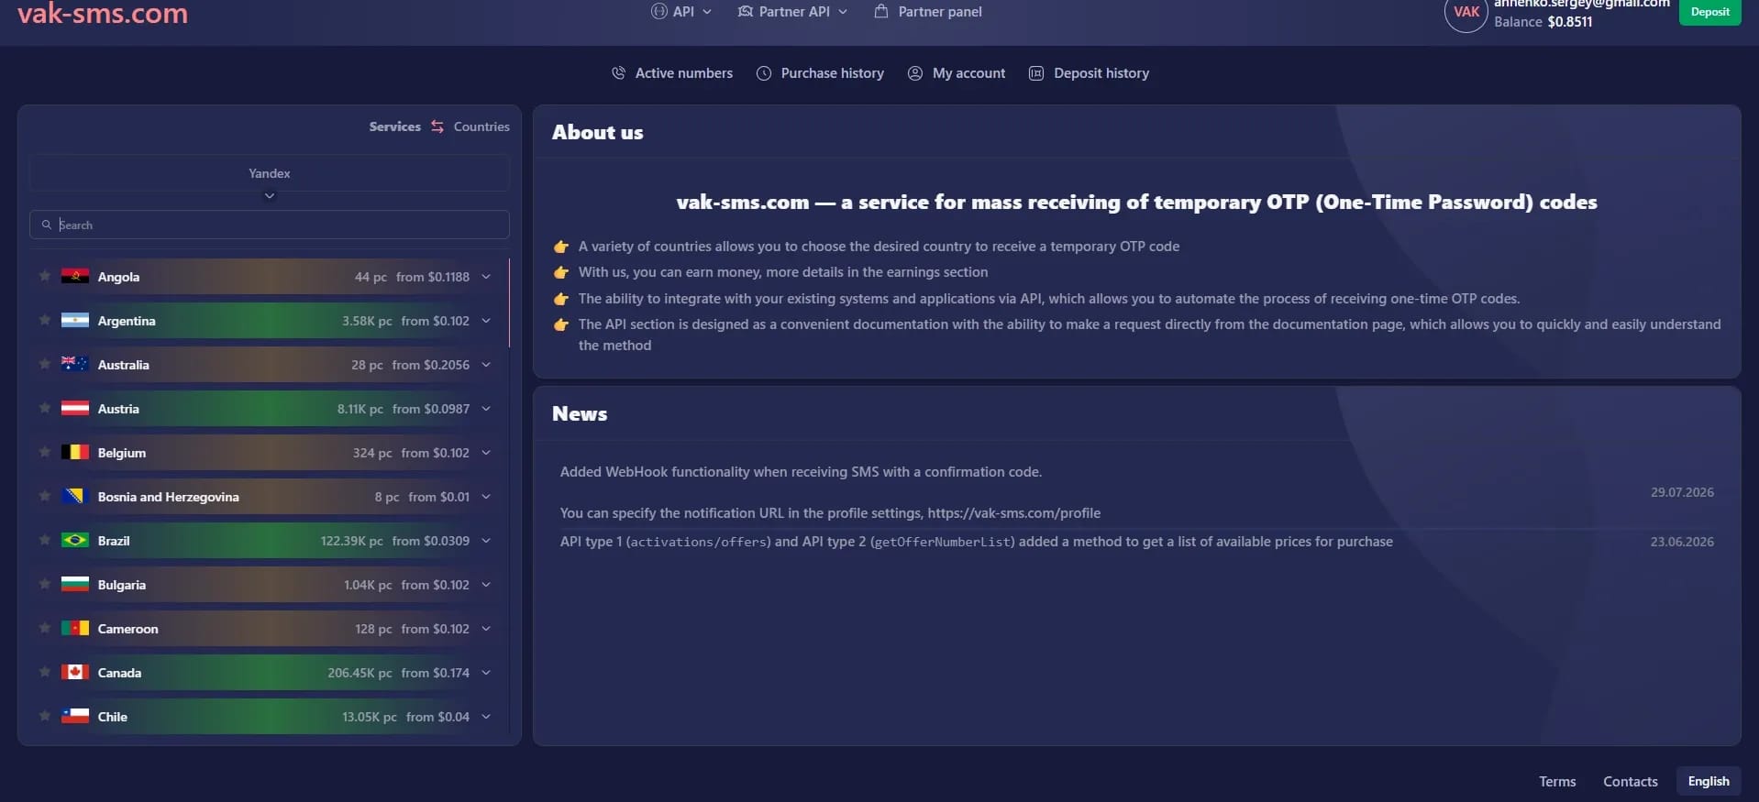The image size is (1759, 802).
Task: Open the Partner API menu
Action: [x=793, y=12]
